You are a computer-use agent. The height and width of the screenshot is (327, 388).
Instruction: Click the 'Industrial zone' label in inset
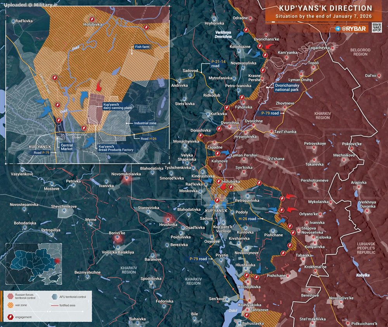145,123
